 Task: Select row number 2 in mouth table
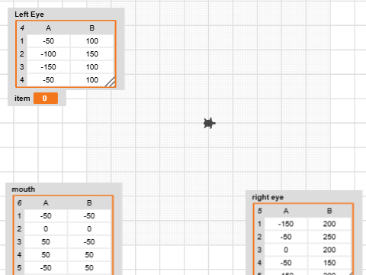pyautogui.click(x=19, y=229)
